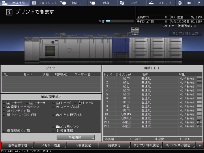Click the clock icon in status bar

(x=2, y=151)
